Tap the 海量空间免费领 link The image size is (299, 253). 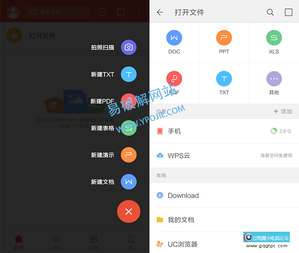click(x=276, y=156)
